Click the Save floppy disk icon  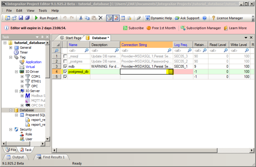pyautogui.click(x=21, y=18)
